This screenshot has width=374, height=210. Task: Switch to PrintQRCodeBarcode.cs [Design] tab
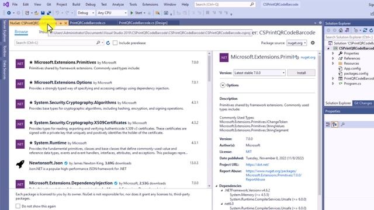point(143,23)
